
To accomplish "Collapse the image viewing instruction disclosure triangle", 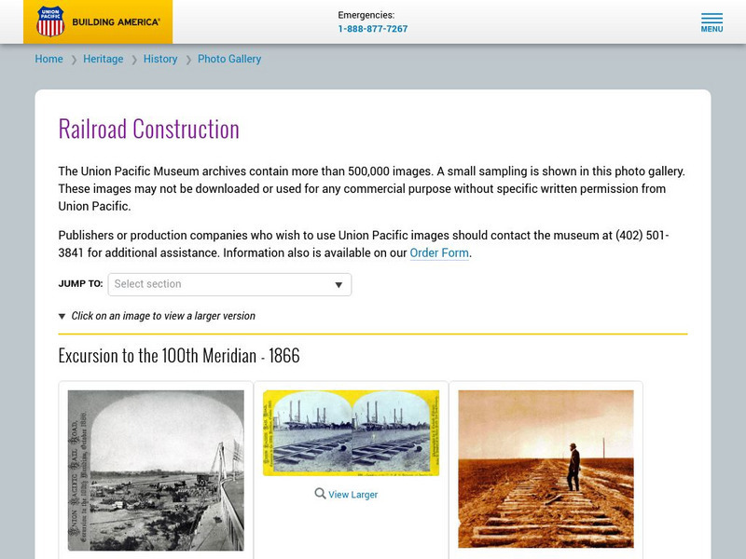I will tap(61, 315).
